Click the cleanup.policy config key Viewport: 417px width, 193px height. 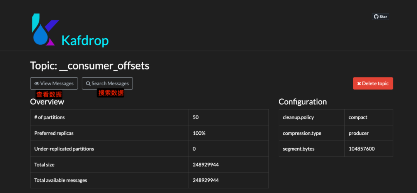click(298, 117)
